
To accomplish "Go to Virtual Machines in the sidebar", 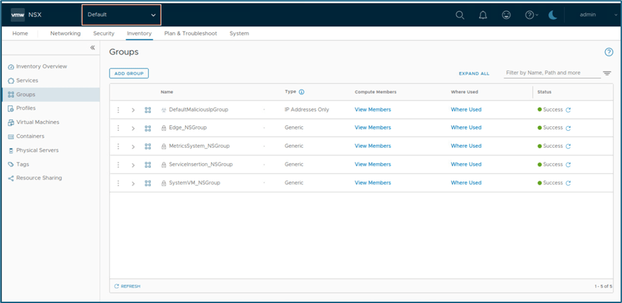I will (38, 122).
